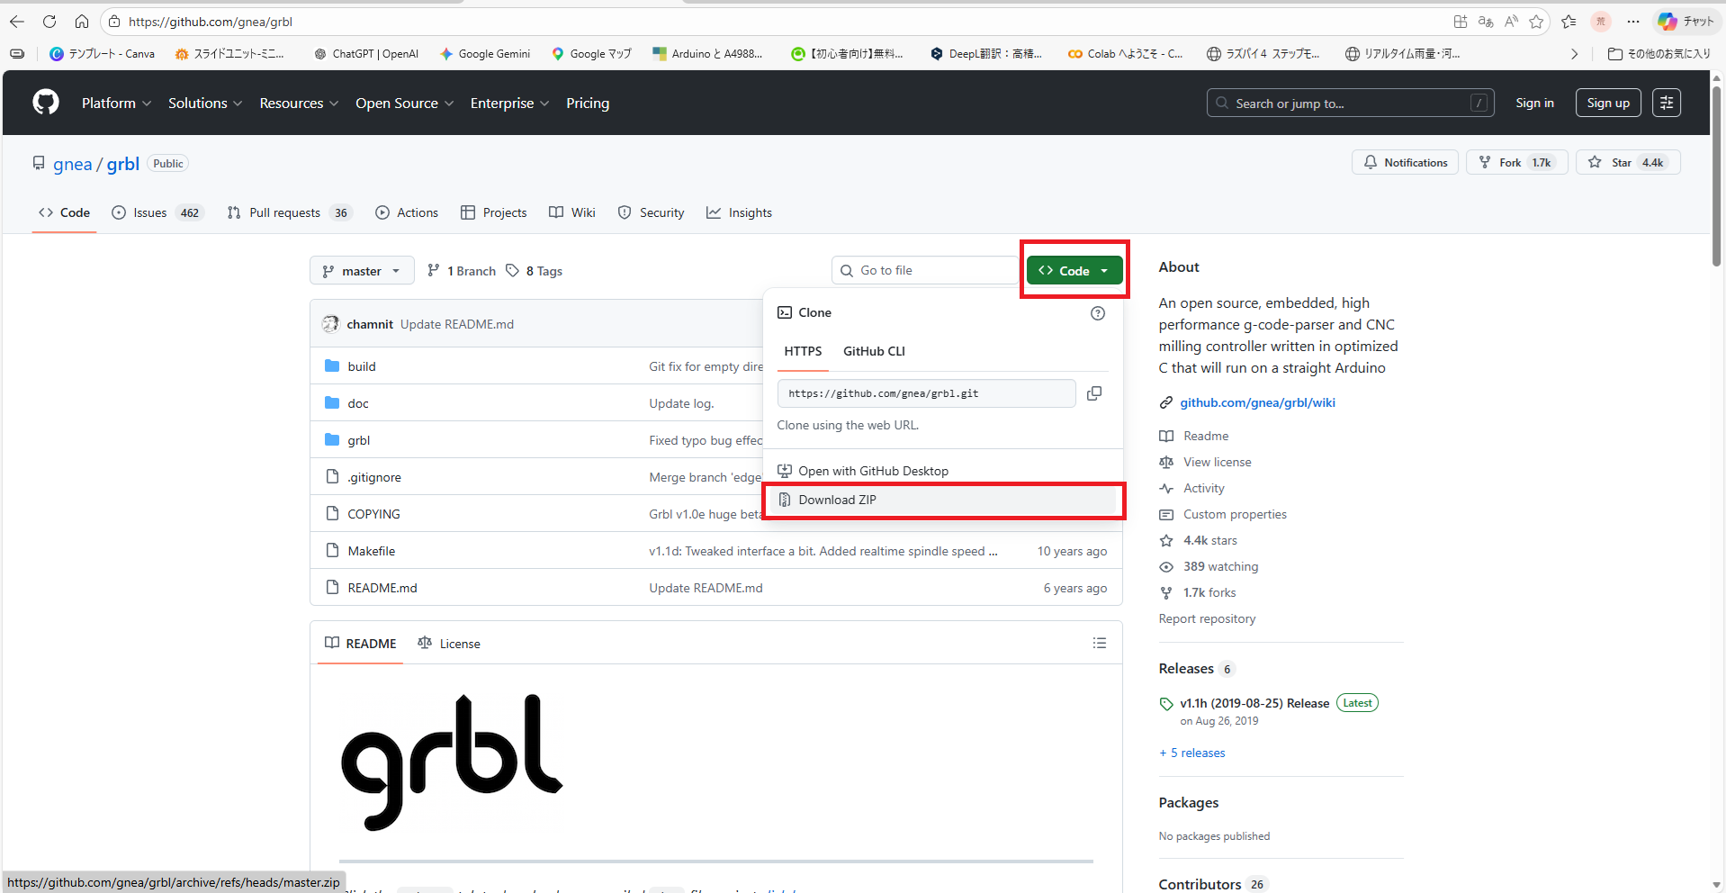Screen dimensions: 1726x893
Task: Click the browser Home icon
Action: (x=82, y=22)
